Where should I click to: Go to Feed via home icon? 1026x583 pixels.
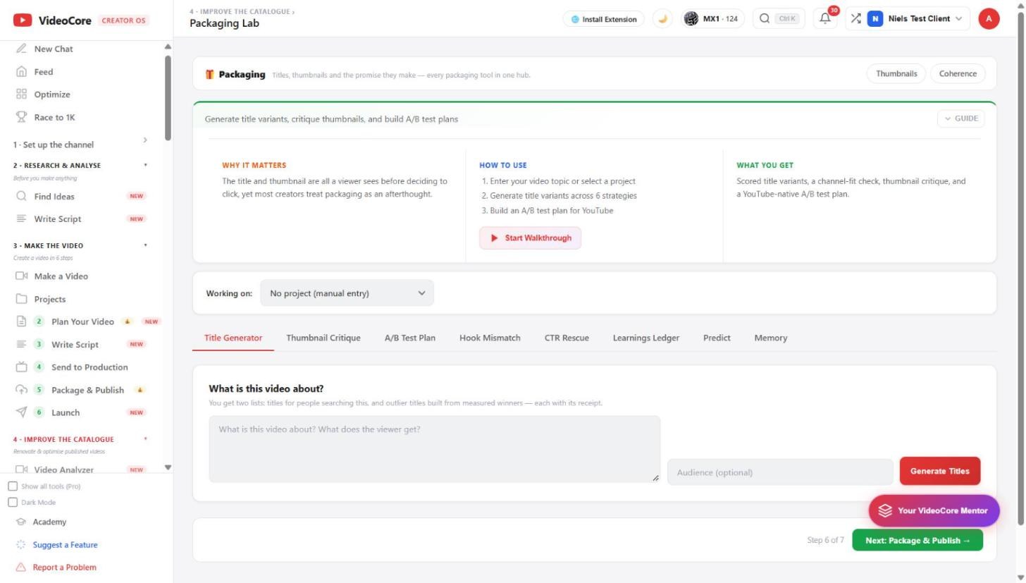pos(21,72)
